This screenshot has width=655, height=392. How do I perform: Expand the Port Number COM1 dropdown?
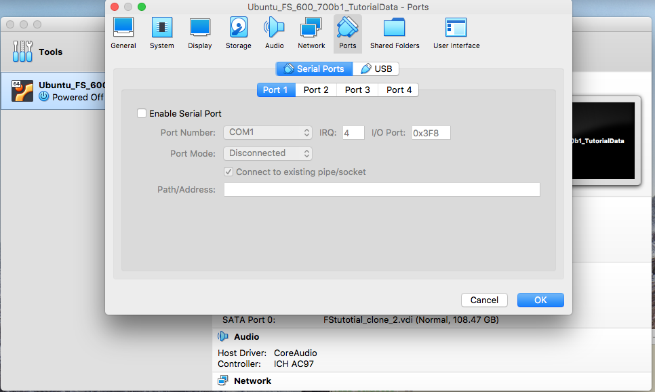(268, 133)
